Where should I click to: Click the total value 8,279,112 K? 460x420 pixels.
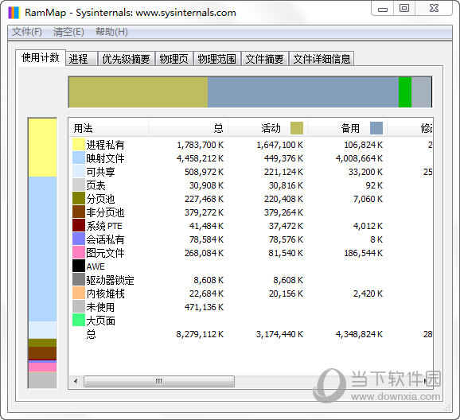pos(200,334)
